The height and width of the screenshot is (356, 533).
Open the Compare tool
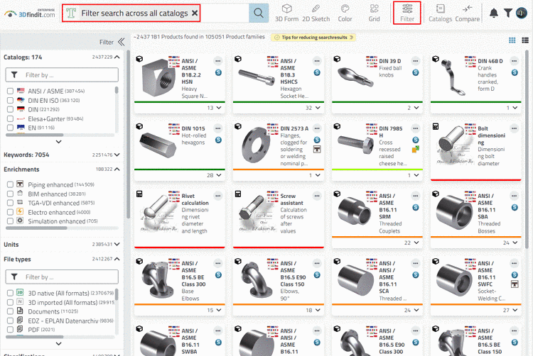tap(468, 13)
